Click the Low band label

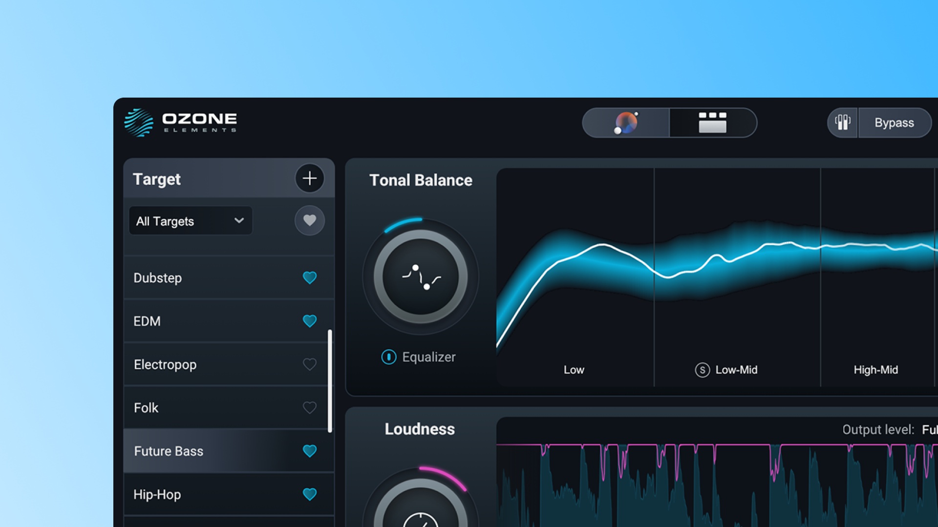tap(574, 370)
